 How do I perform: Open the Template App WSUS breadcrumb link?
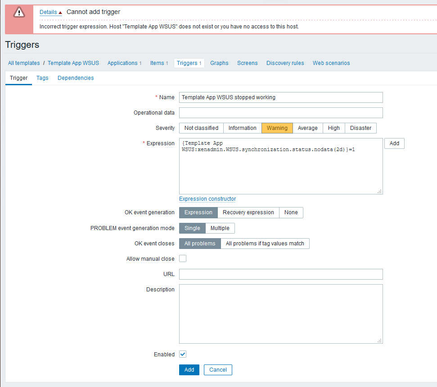pos(73,63)
